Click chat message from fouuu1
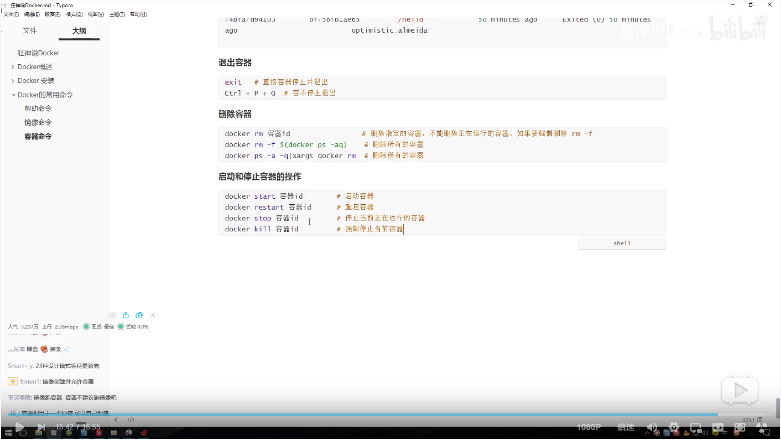 tap(51, 381)
